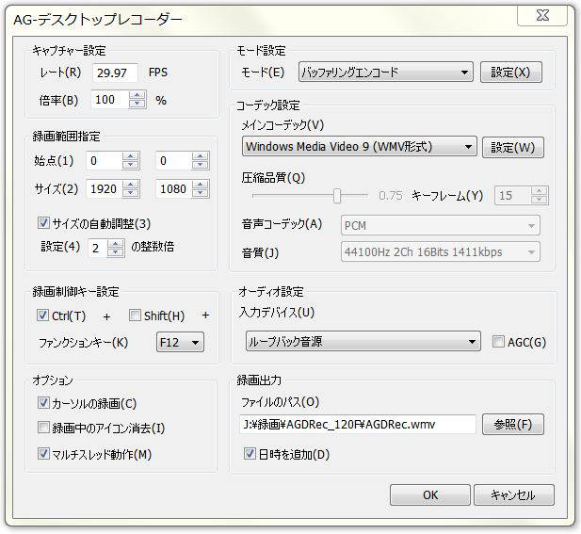Image resolution: width=581 pixels, height=534 pixels.
Task: Click the サイズ(2) height field showing 1080
Action: coord(174,189)
